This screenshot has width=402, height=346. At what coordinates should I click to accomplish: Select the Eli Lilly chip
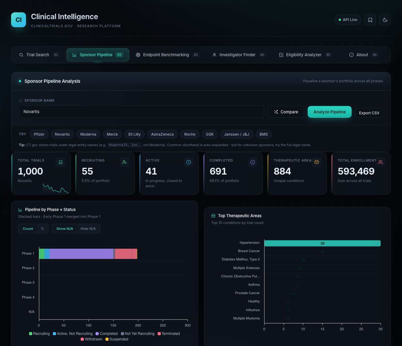click(x=135, y=134)
